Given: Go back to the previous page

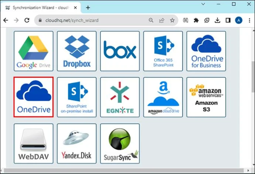Looking at the screenshot, I should coord(6,20).
